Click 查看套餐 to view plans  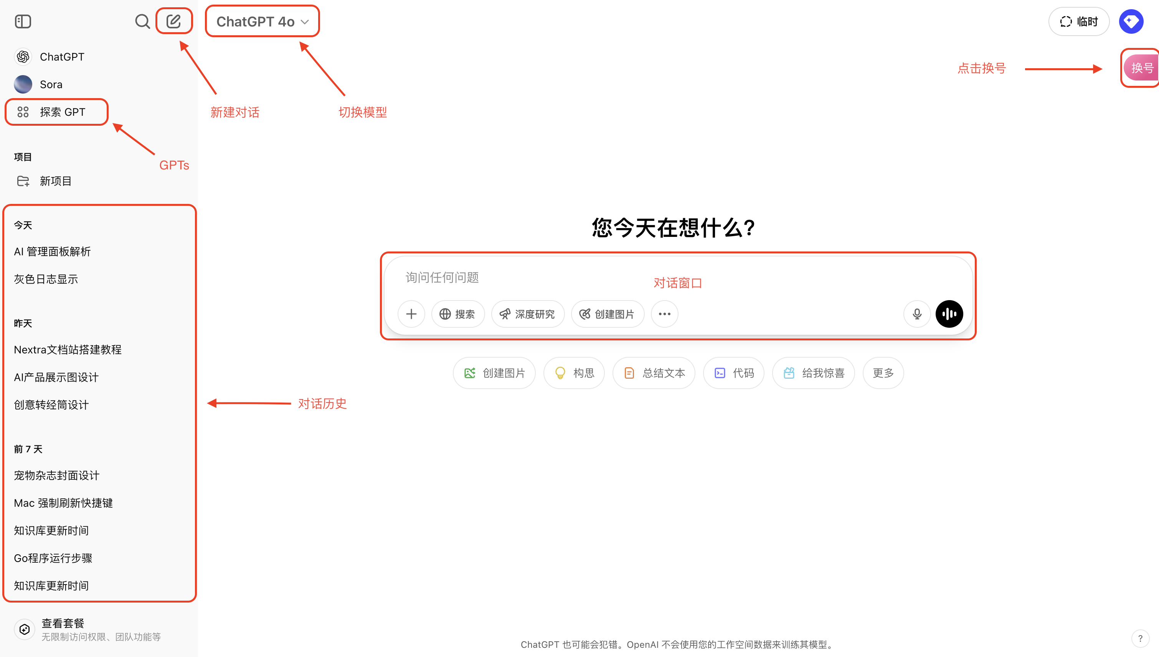tap(99, 629)
